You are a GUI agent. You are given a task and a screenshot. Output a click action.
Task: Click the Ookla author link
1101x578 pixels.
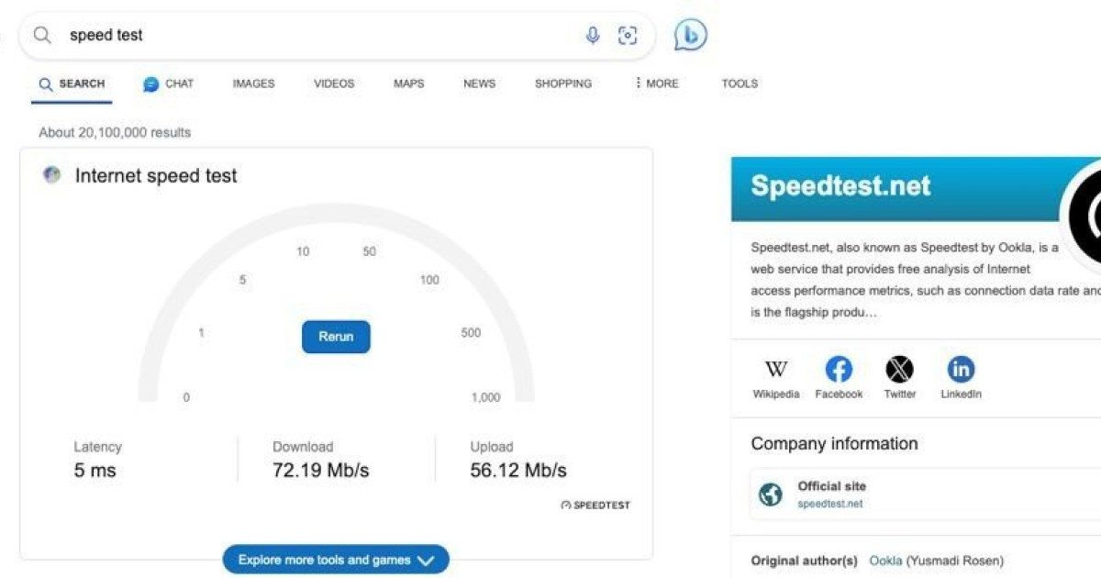tap(886, 561)
